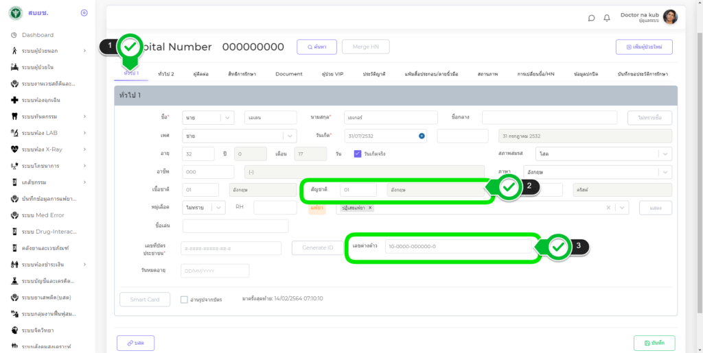Enable the อ่านรูปจากบัตร checkbox
Viewport: 703px width, 353px height.
(x=184, y=299)
